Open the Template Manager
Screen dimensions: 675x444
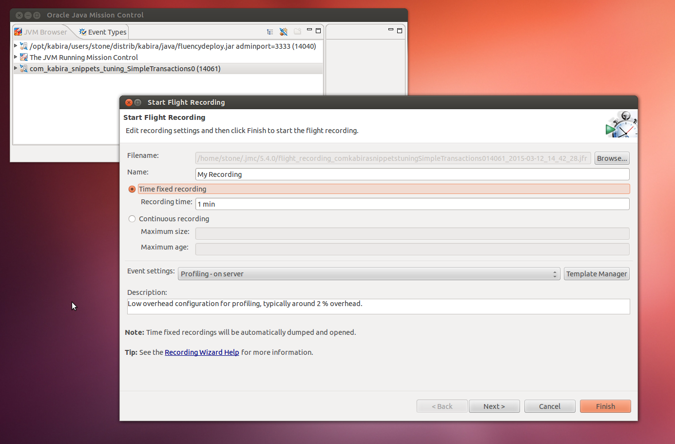[x=597, y=274]
